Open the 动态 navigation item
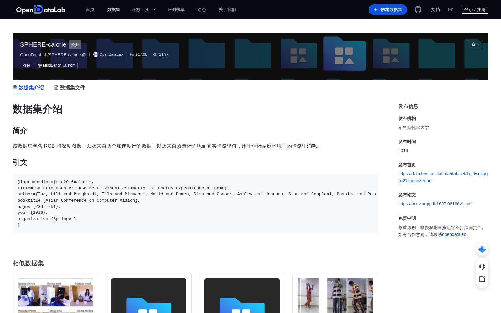This screenshot has height=313, width=501. (x=202, y=9)
